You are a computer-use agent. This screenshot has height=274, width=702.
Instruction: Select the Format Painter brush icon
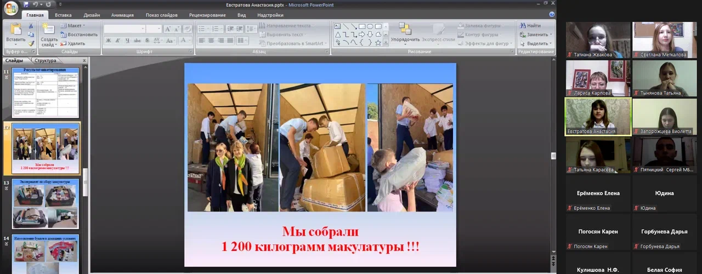pos(31,43)
